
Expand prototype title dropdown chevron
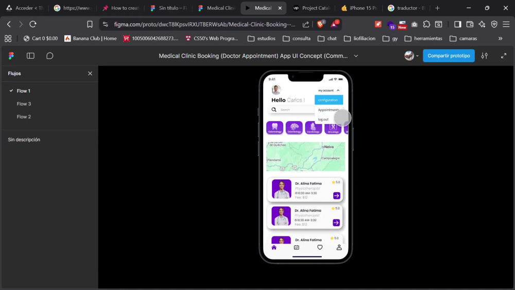[356, 56]
